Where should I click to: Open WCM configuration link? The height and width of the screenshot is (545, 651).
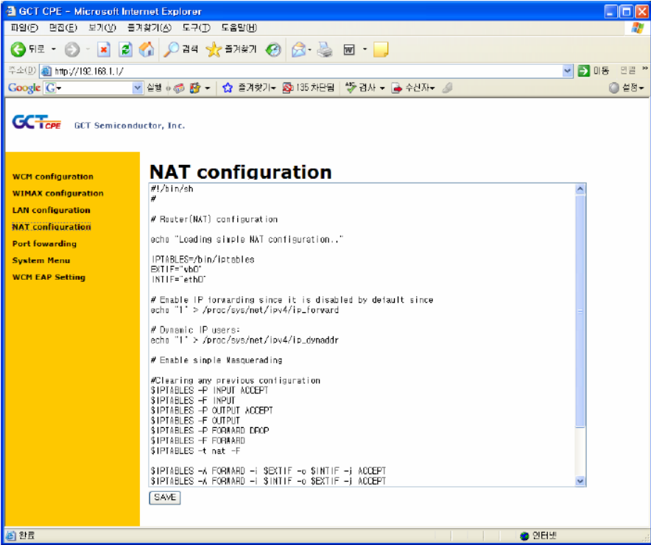point(53,177)
